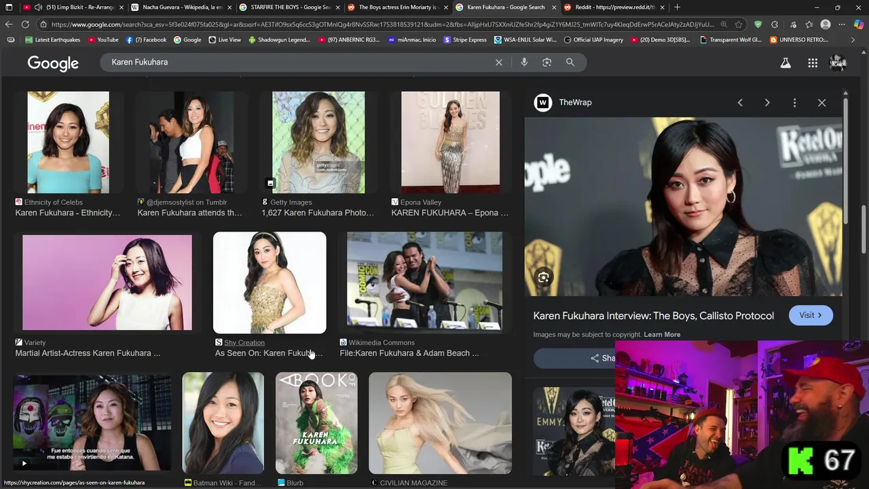Click the Share button in preview panel
The width and height of the screenshot is (869, 489).
[x=602, y=359]
